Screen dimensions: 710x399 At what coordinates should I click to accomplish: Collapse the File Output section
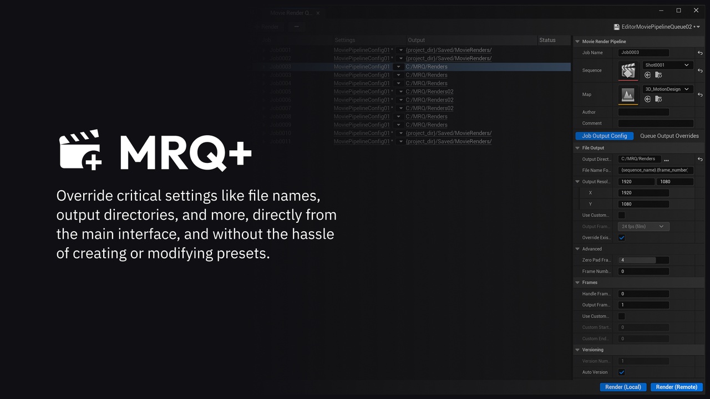577,148
